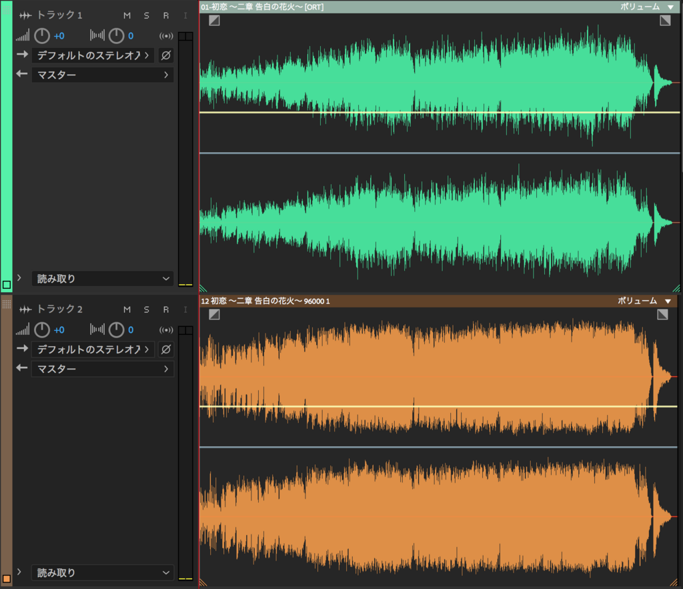Click the input arrow icon on トラック 1

[22, 55]
